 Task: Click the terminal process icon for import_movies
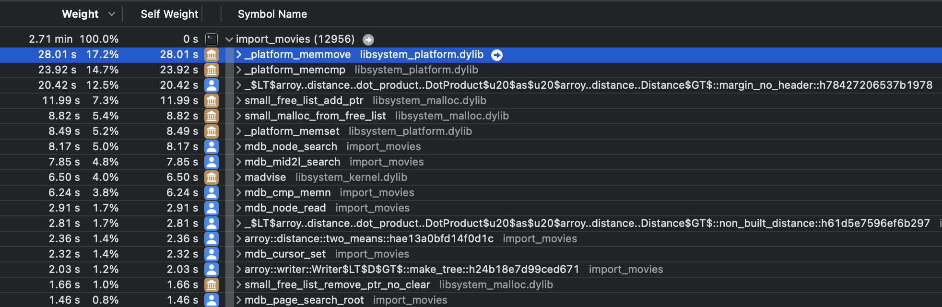pyautogui.click(x=212, y=39)
